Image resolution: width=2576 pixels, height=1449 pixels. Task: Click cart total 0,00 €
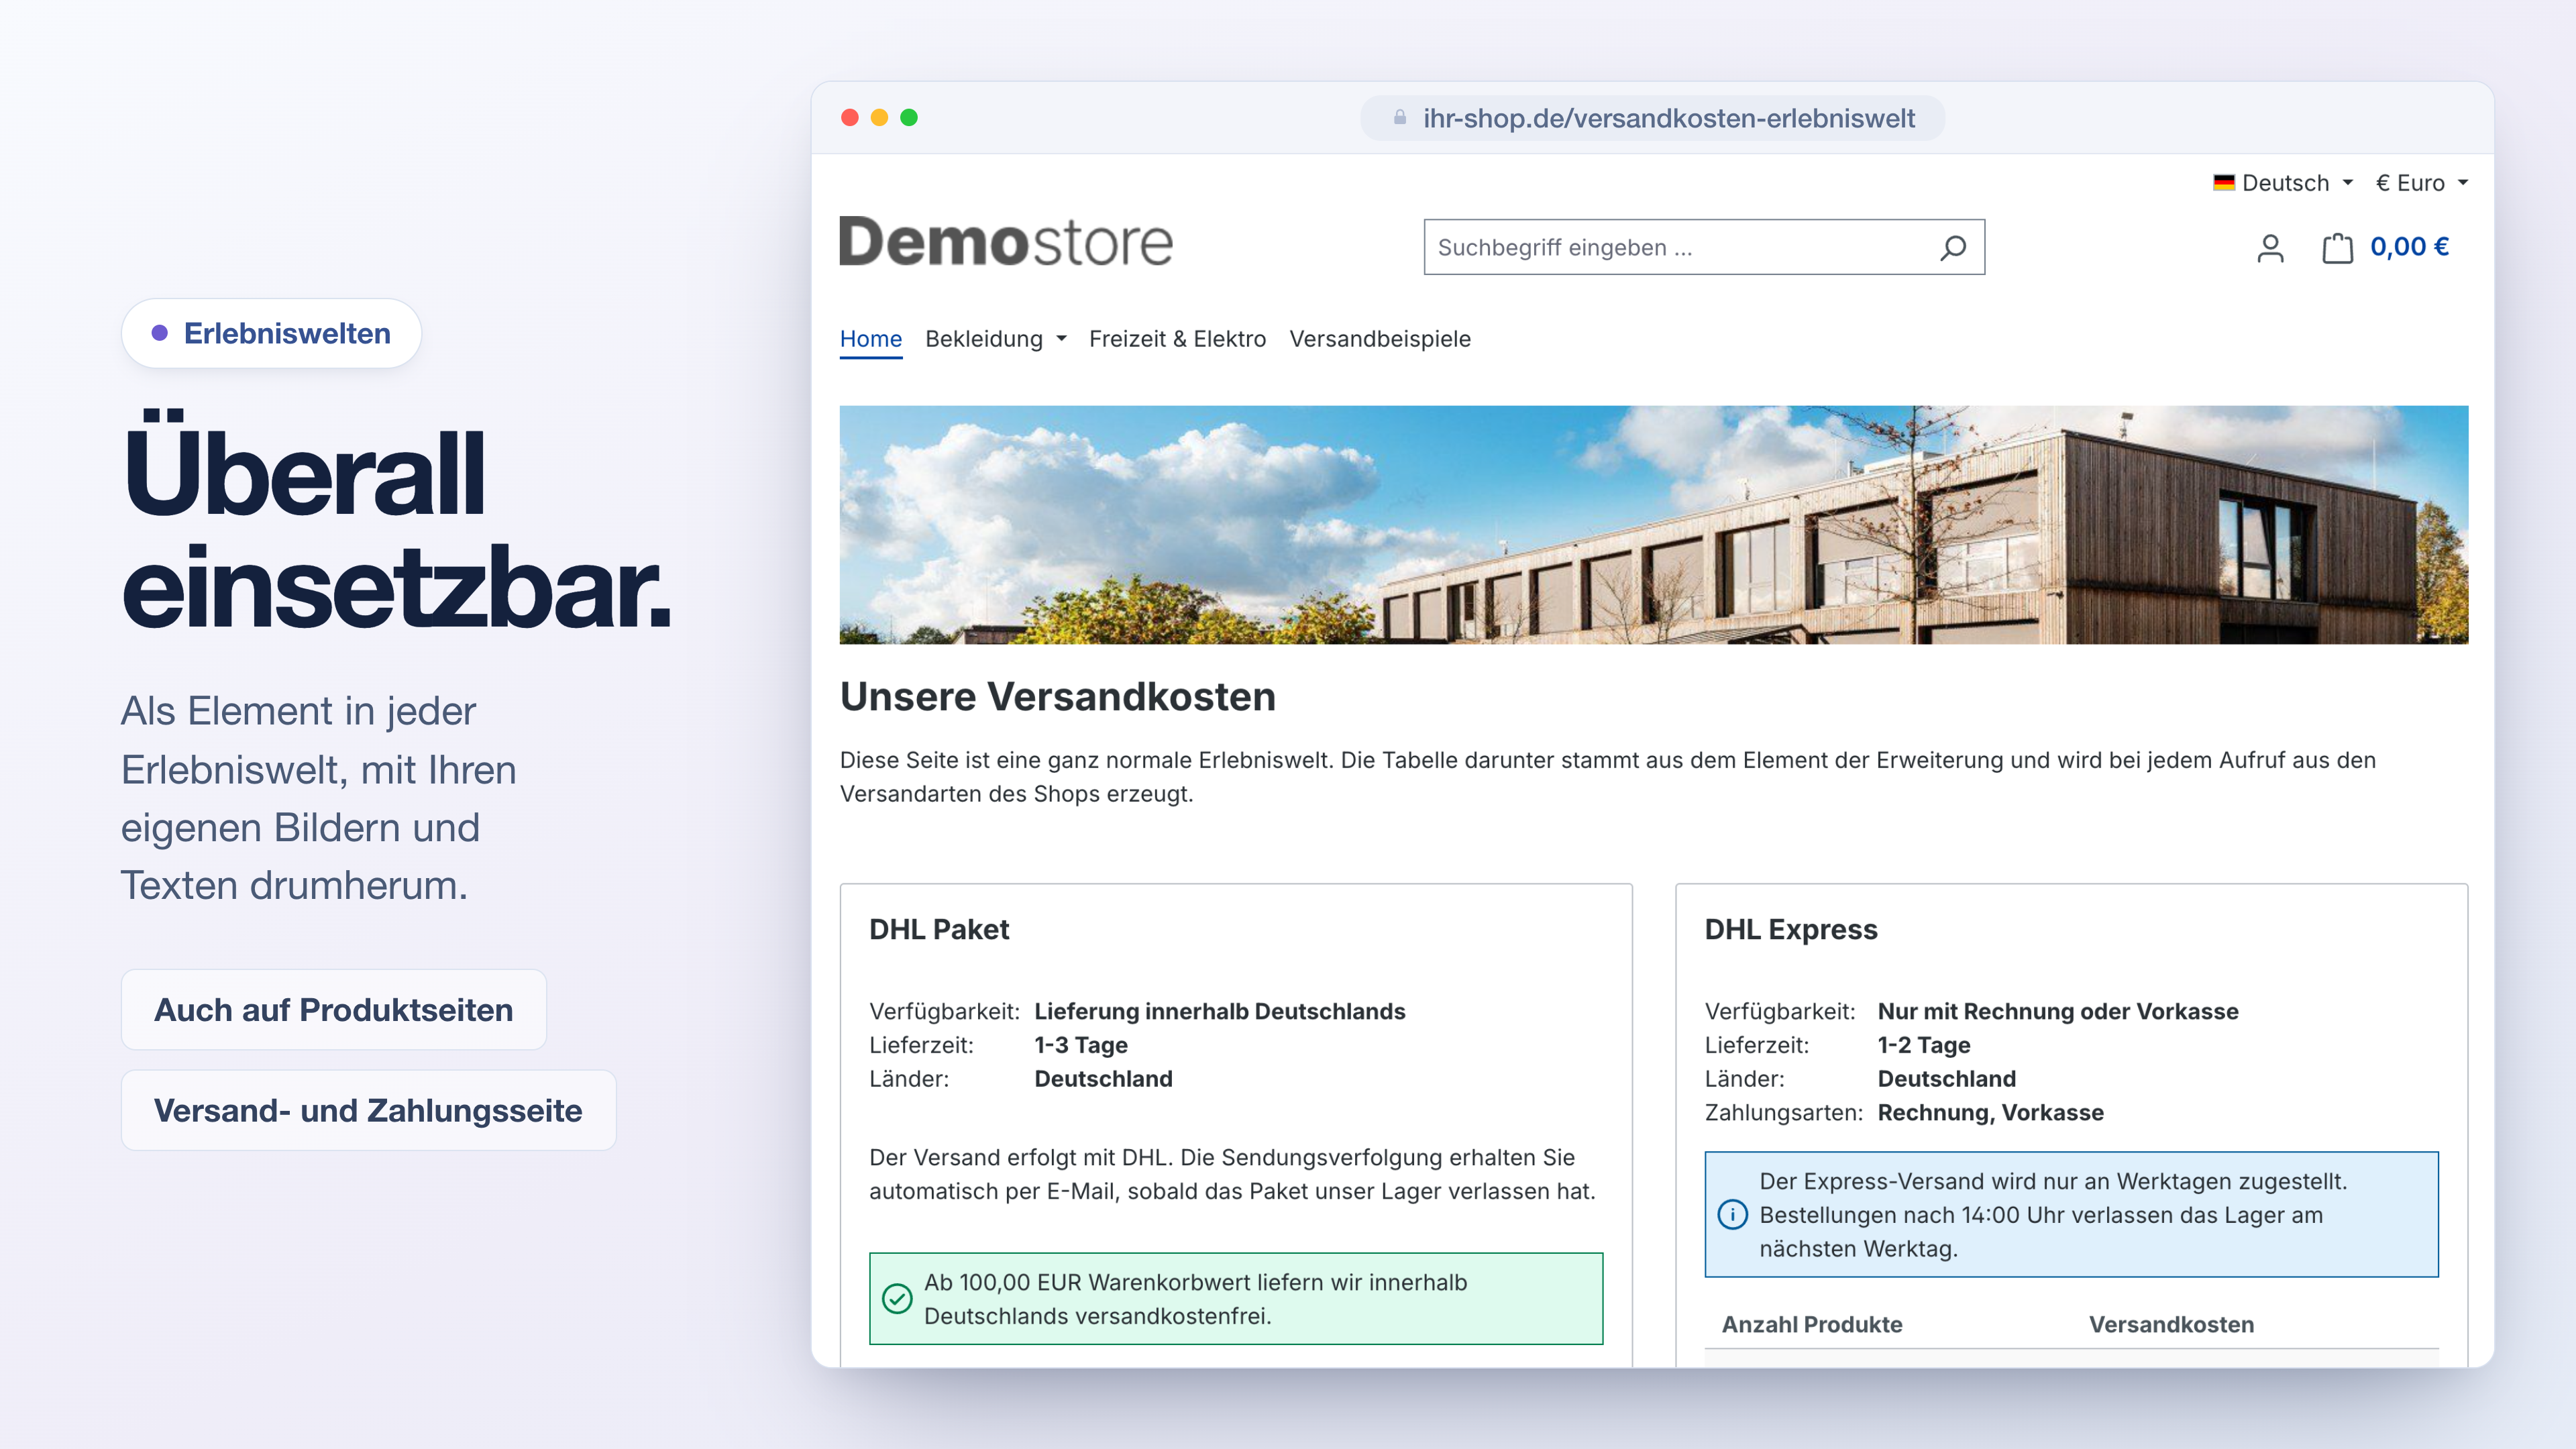point(2409,247)
